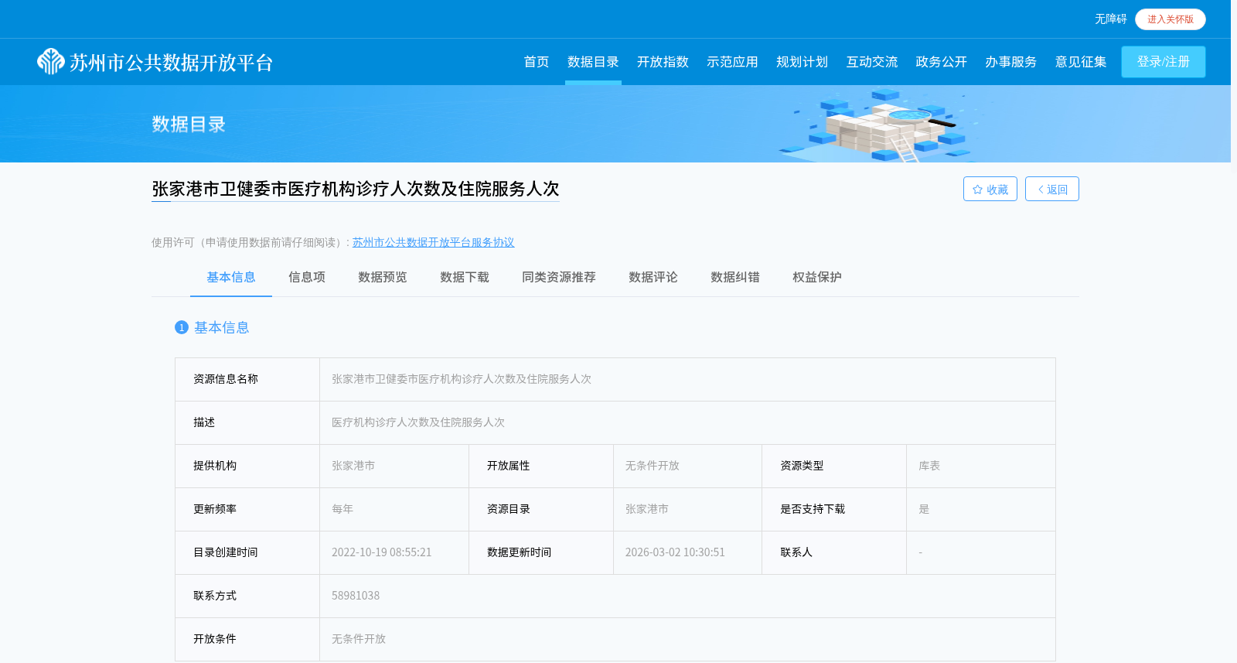
Task: Click the 数据更新时间 label cell
Action: (541, 552)
